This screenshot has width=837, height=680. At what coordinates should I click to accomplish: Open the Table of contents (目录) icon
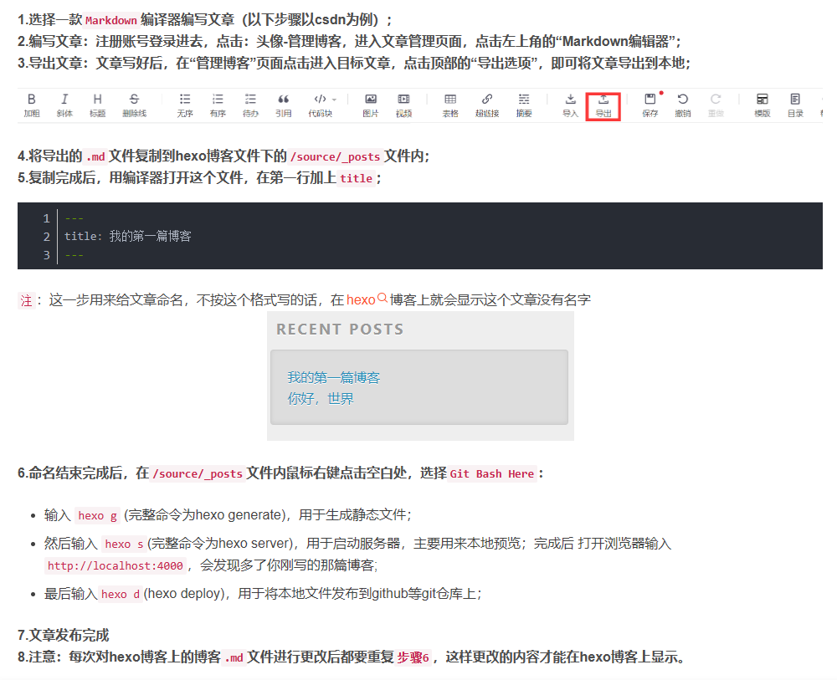(795, 105)
